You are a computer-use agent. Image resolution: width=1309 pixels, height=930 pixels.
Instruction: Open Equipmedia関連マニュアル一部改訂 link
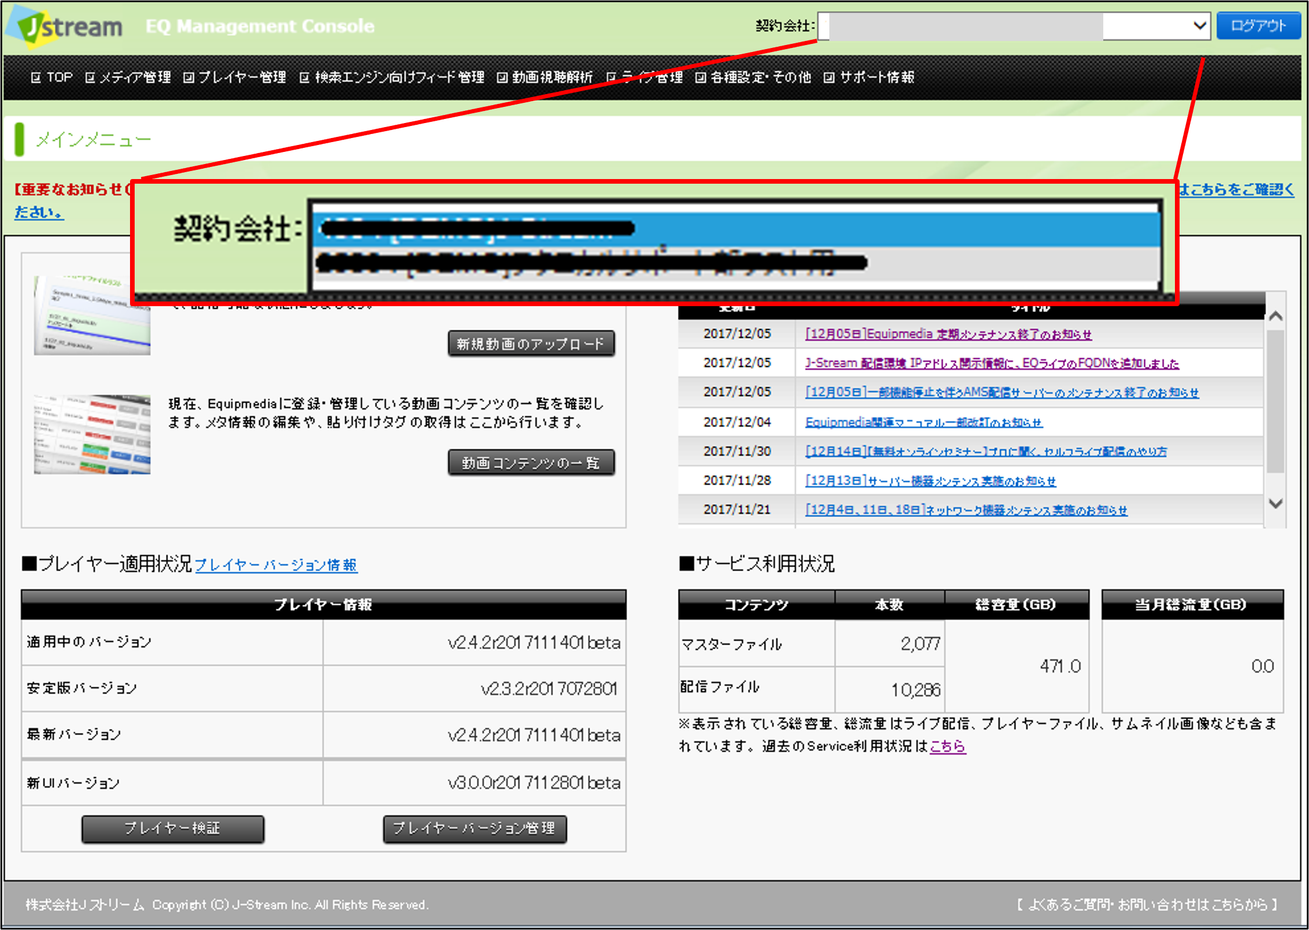point(924,422)
